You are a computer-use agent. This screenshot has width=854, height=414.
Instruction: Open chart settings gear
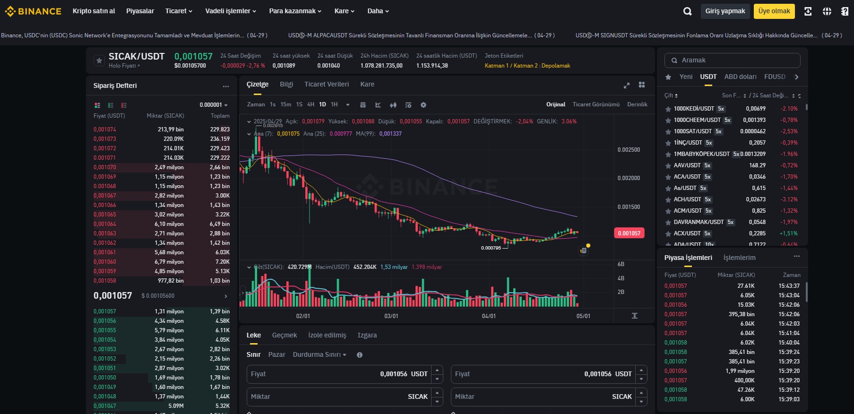423,105
